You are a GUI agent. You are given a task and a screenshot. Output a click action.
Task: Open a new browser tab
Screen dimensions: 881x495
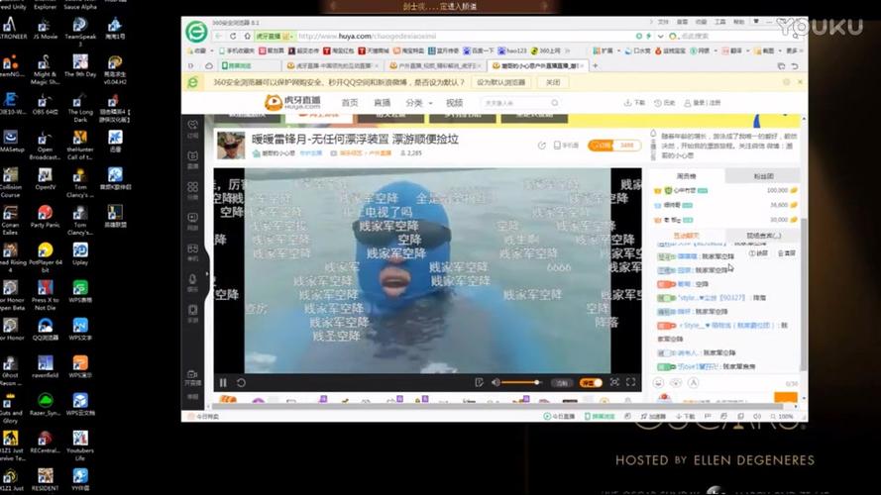[x=595, y=65]
